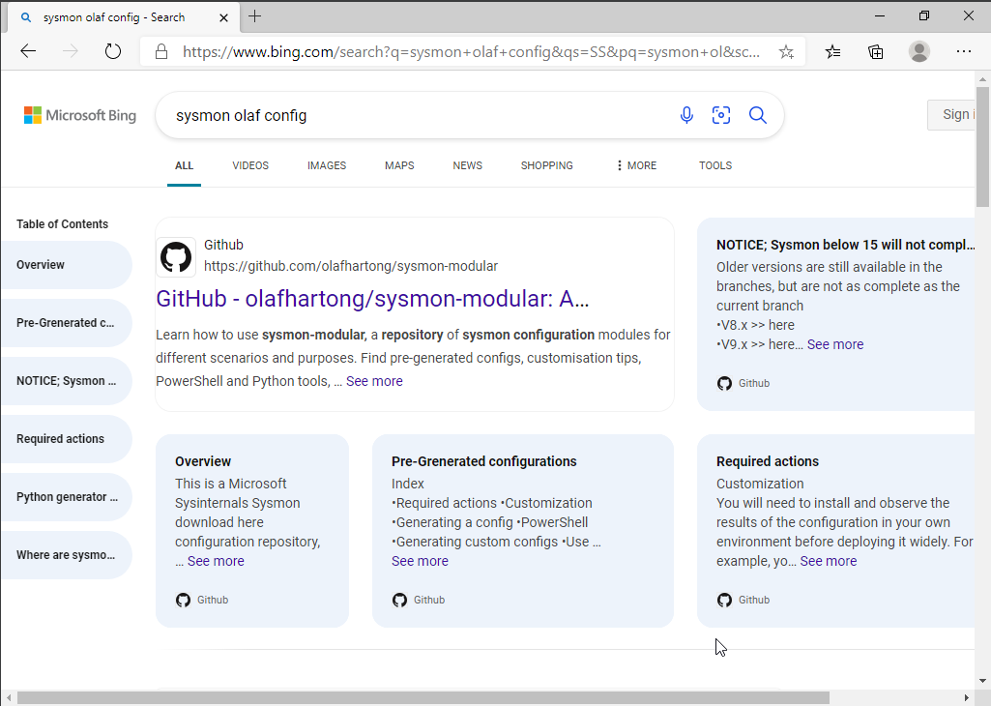
Task: Open the Favorites list
Action: click(x=833, y=52)
